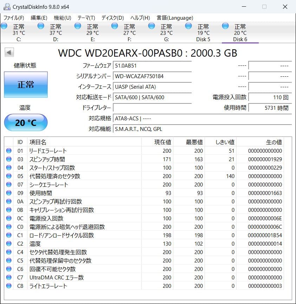Image resolution: width=296 pixels, height=304 pixels.
Task: Click the 生の値 column header
Action: pyautogui.click(x=260, y=142)
